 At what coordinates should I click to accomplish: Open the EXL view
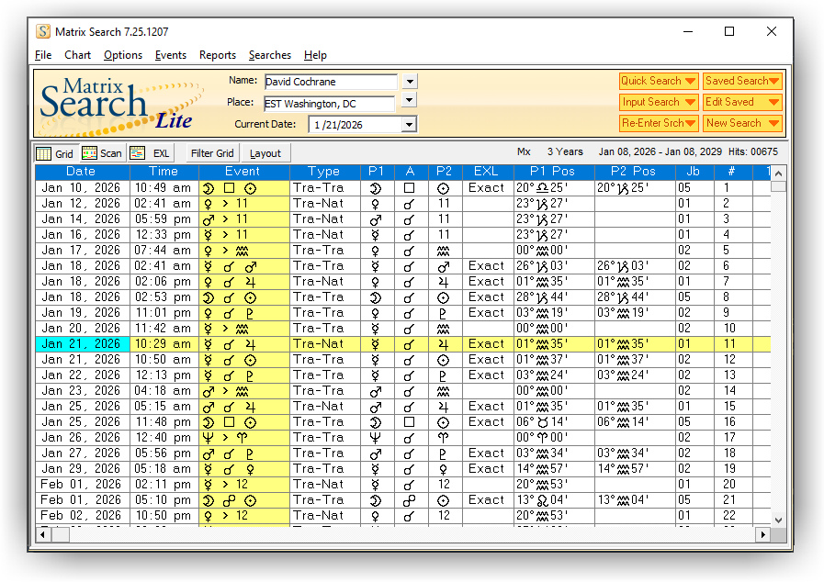(x=150, y=153)
